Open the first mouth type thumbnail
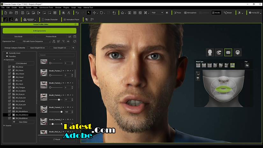 (198, 65)
